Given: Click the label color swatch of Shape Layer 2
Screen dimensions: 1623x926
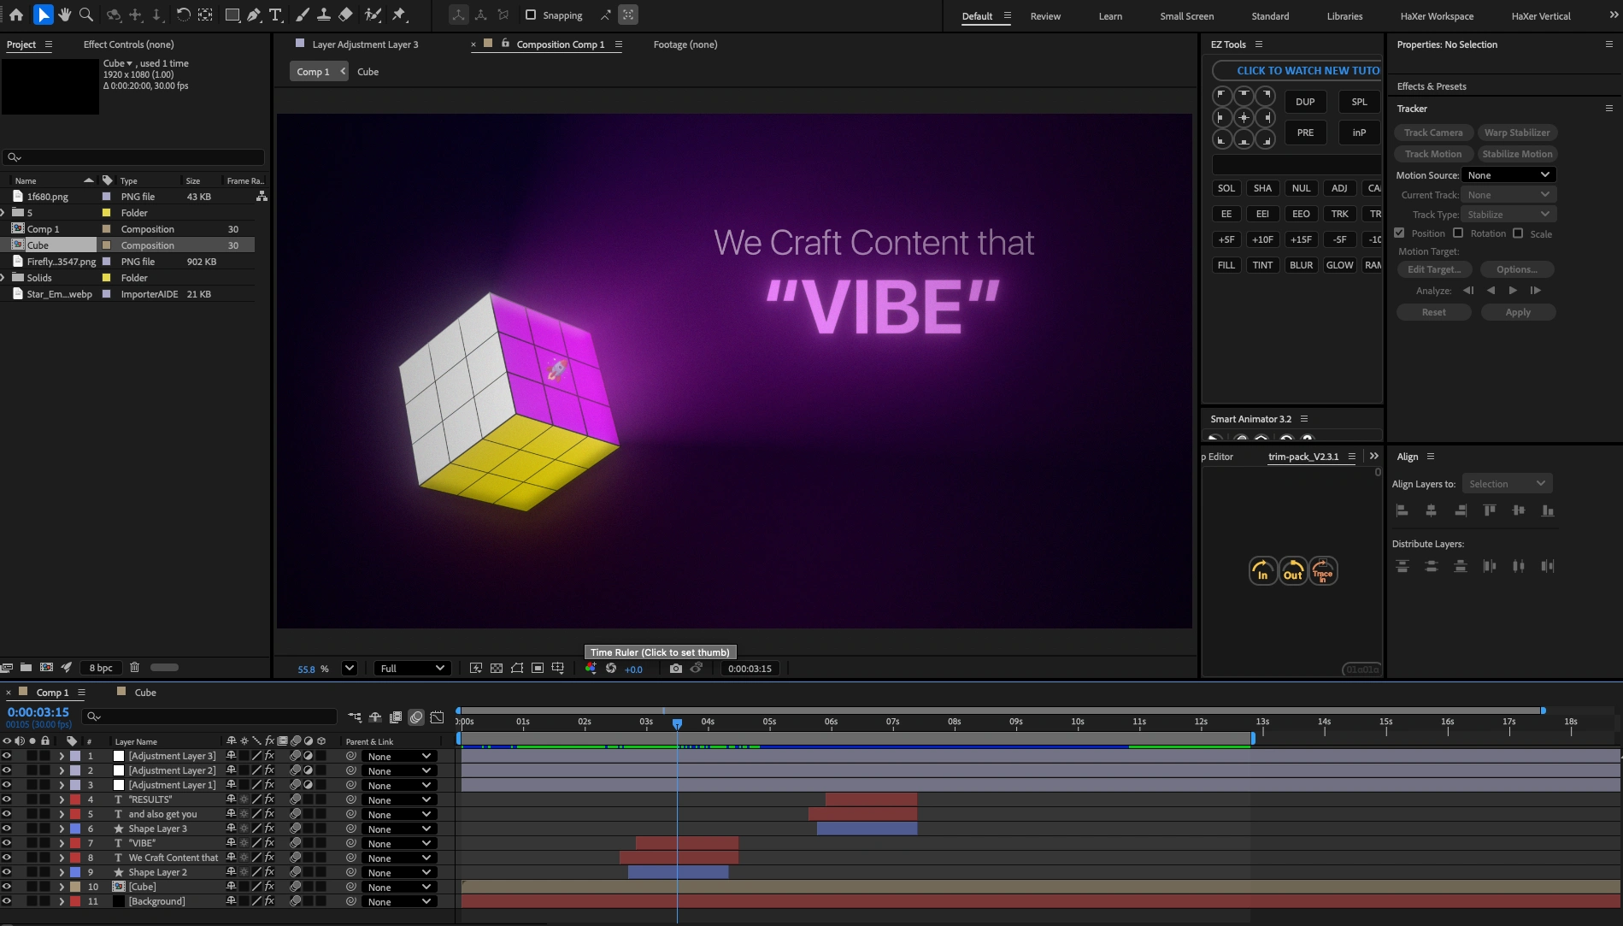Looking at the screenshot, I should coord(75,872).
